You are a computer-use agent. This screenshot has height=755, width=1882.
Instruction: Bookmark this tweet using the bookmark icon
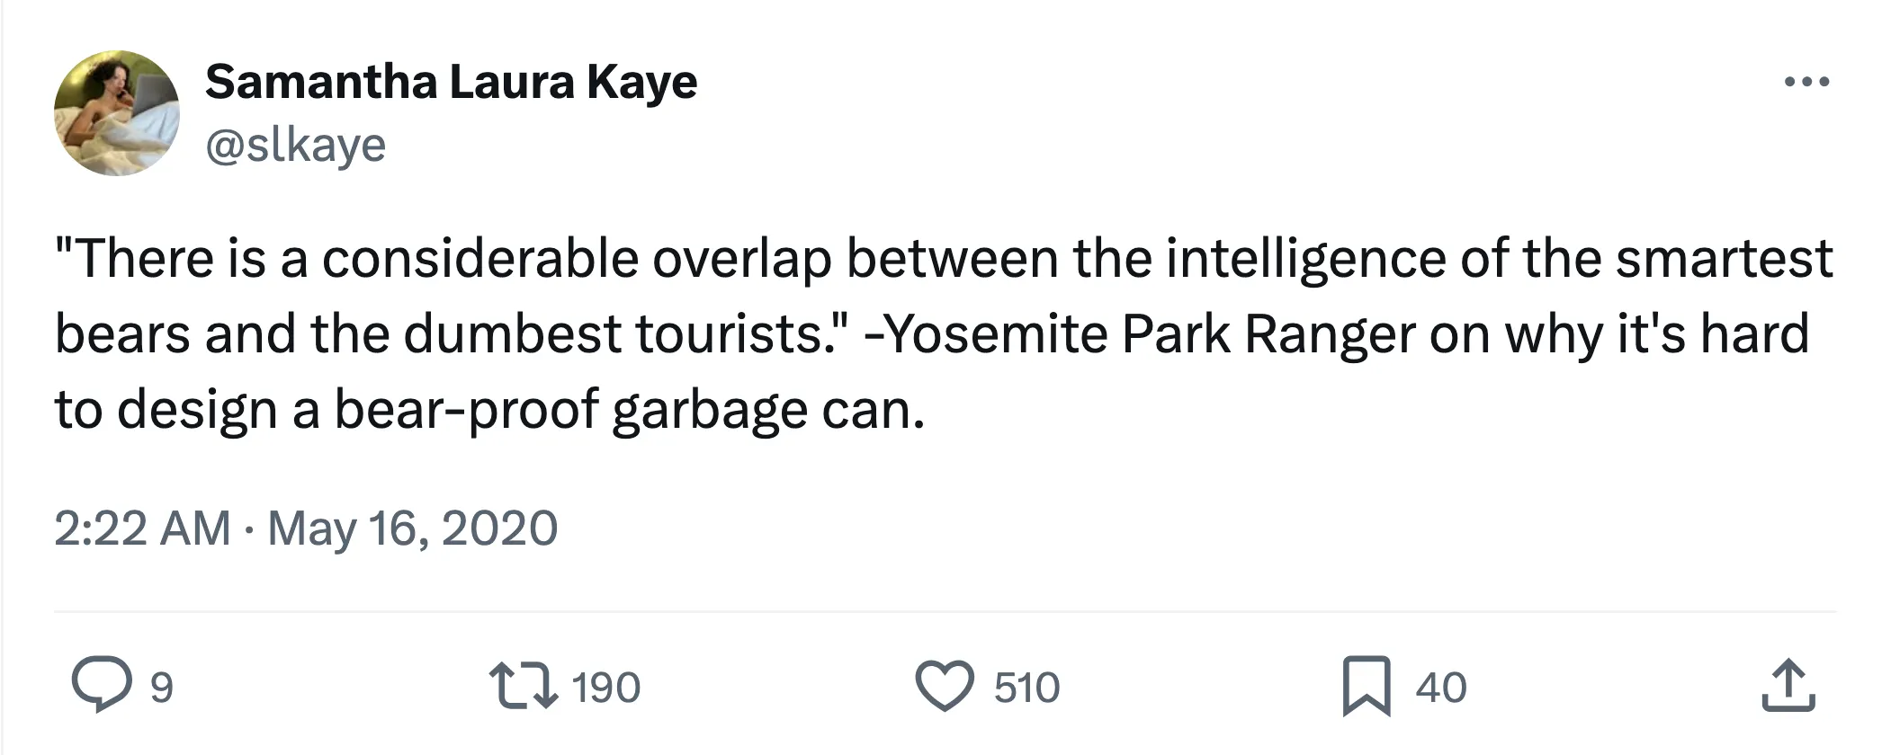[x=1366, y=687]
